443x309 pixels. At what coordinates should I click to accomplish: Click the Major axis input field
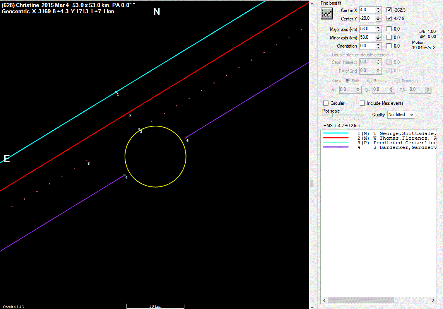tap(367, 29)
